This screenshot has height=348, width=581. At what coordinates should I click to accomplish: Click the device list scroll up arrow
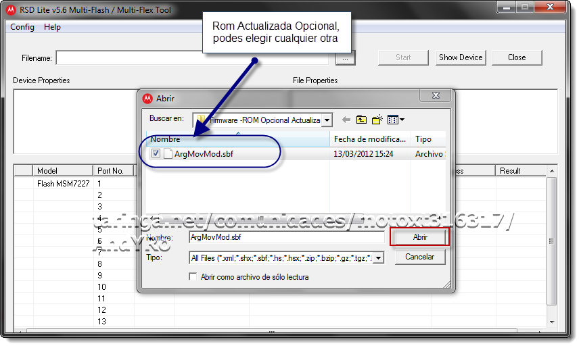pos(552,171)
